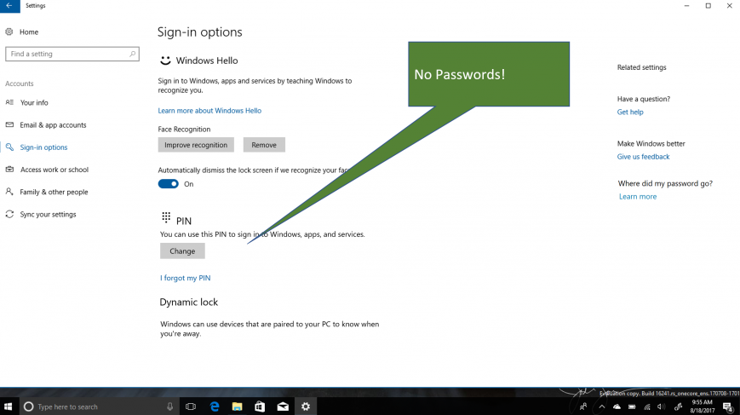Open the I forgot my PIN link
Image resolution: width=740 pixels, height=415 pixels.
tap(185, 278)
